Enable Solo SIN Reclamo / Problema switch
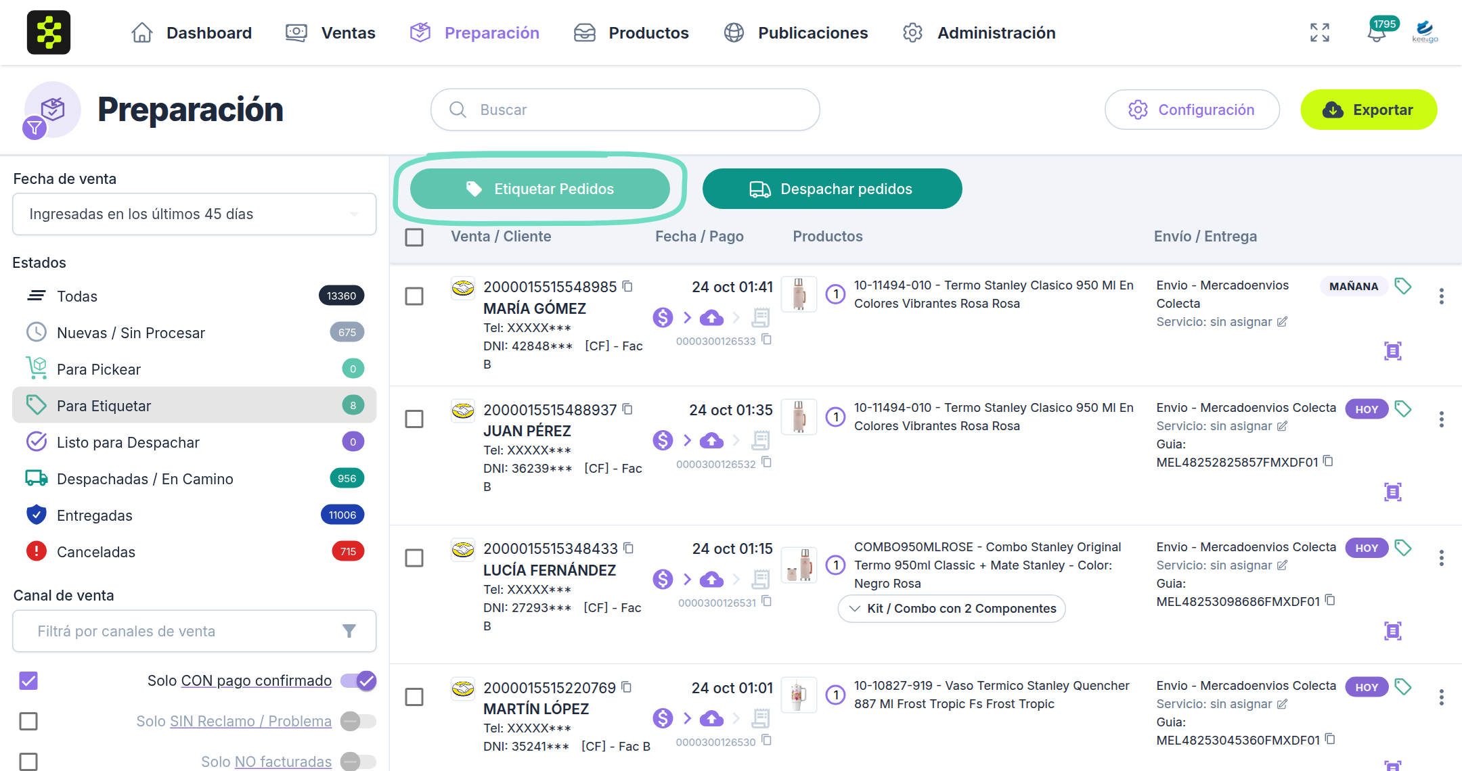1462x771 pixels. [x=358, y=722]
